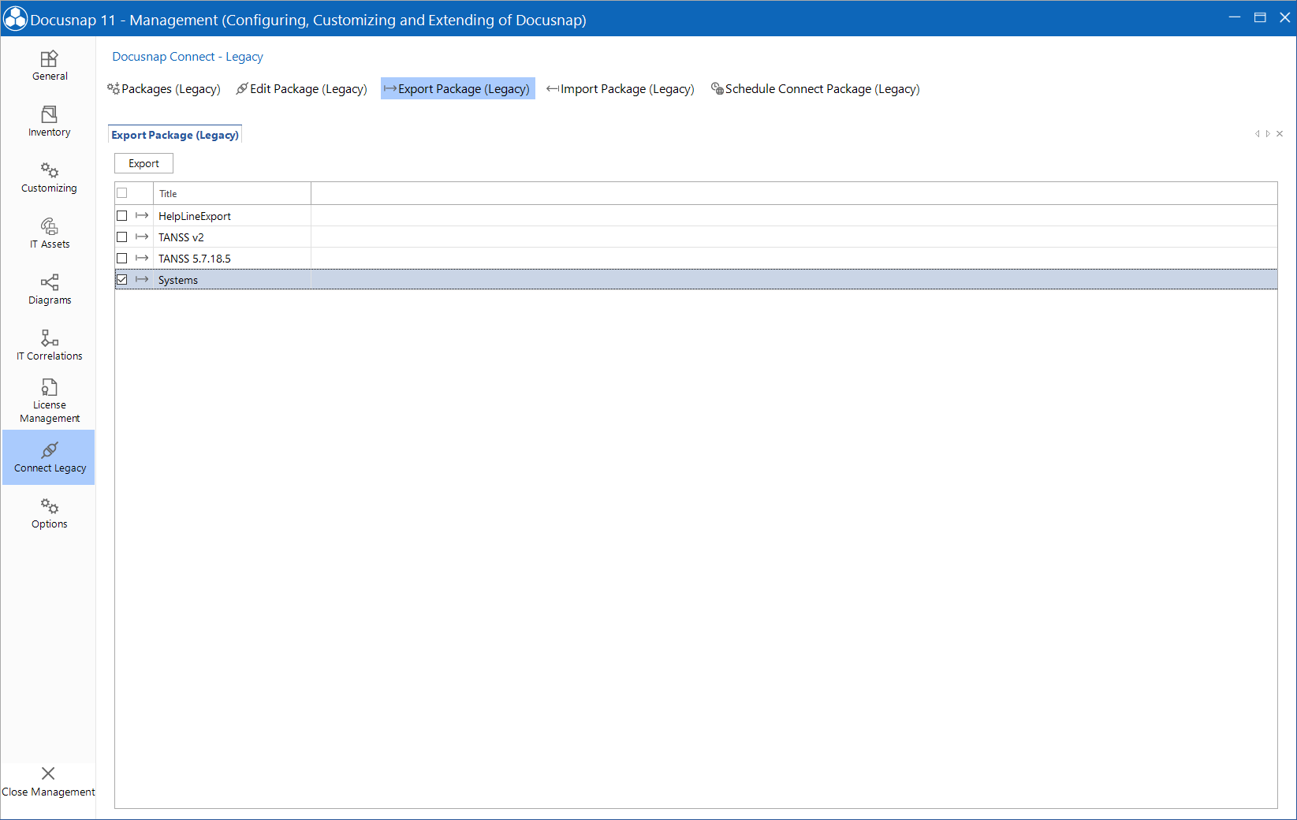Screen dimensions: 1297x820
Task: Switch to Edit Package (Legacy)
Action: 301,88
